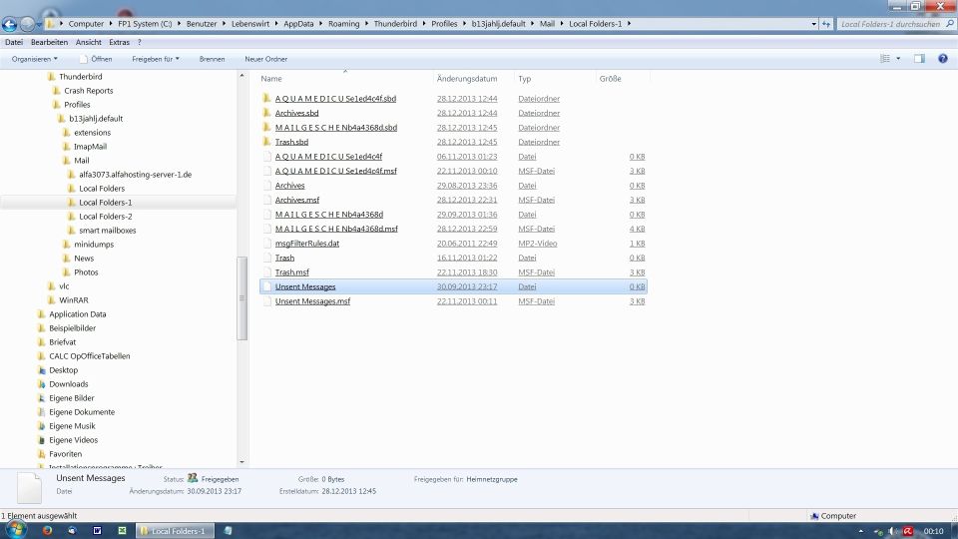The width and height of the screenshot is (958, 539).
Task: Select Local Folders-2 in the tree
Action: point(105,217)
